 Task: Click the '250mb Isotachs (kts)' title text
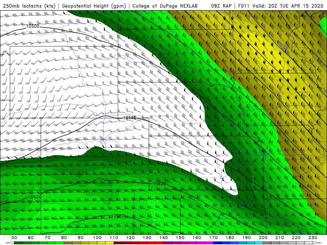click(29, 6)
